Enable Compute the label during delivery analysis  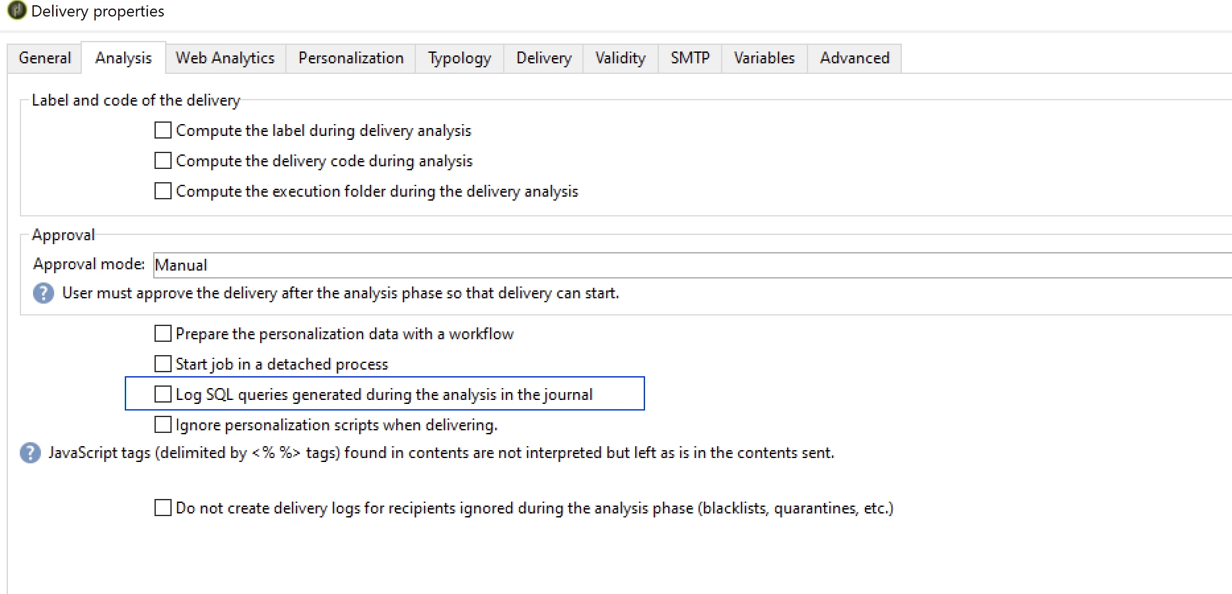click(x=163, y=131)
